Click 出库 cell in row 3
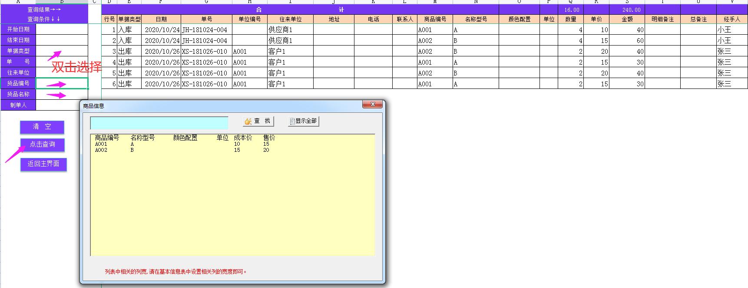This screenshot has height=288, width=748. [129, 51]
